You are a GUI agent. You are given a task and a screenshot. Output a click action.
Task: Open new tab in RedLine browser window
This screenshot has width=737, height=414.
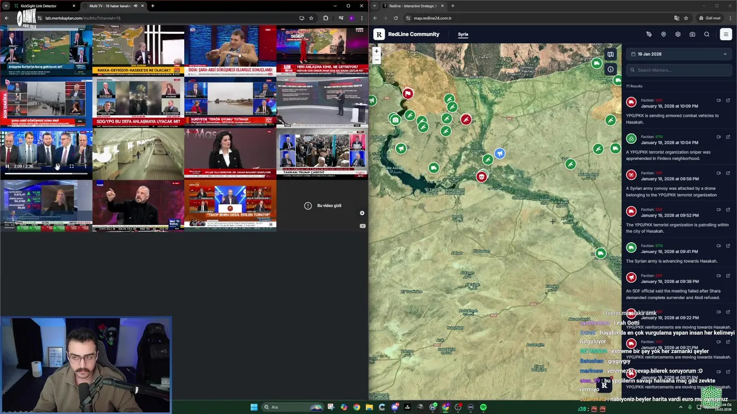tap(453, 6)
